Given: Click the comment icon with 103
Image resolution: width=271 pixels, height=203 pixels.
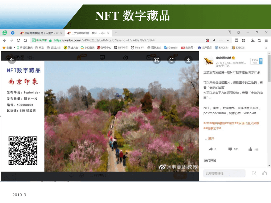Looking at the screenshot, I should [x=233, y=149].
